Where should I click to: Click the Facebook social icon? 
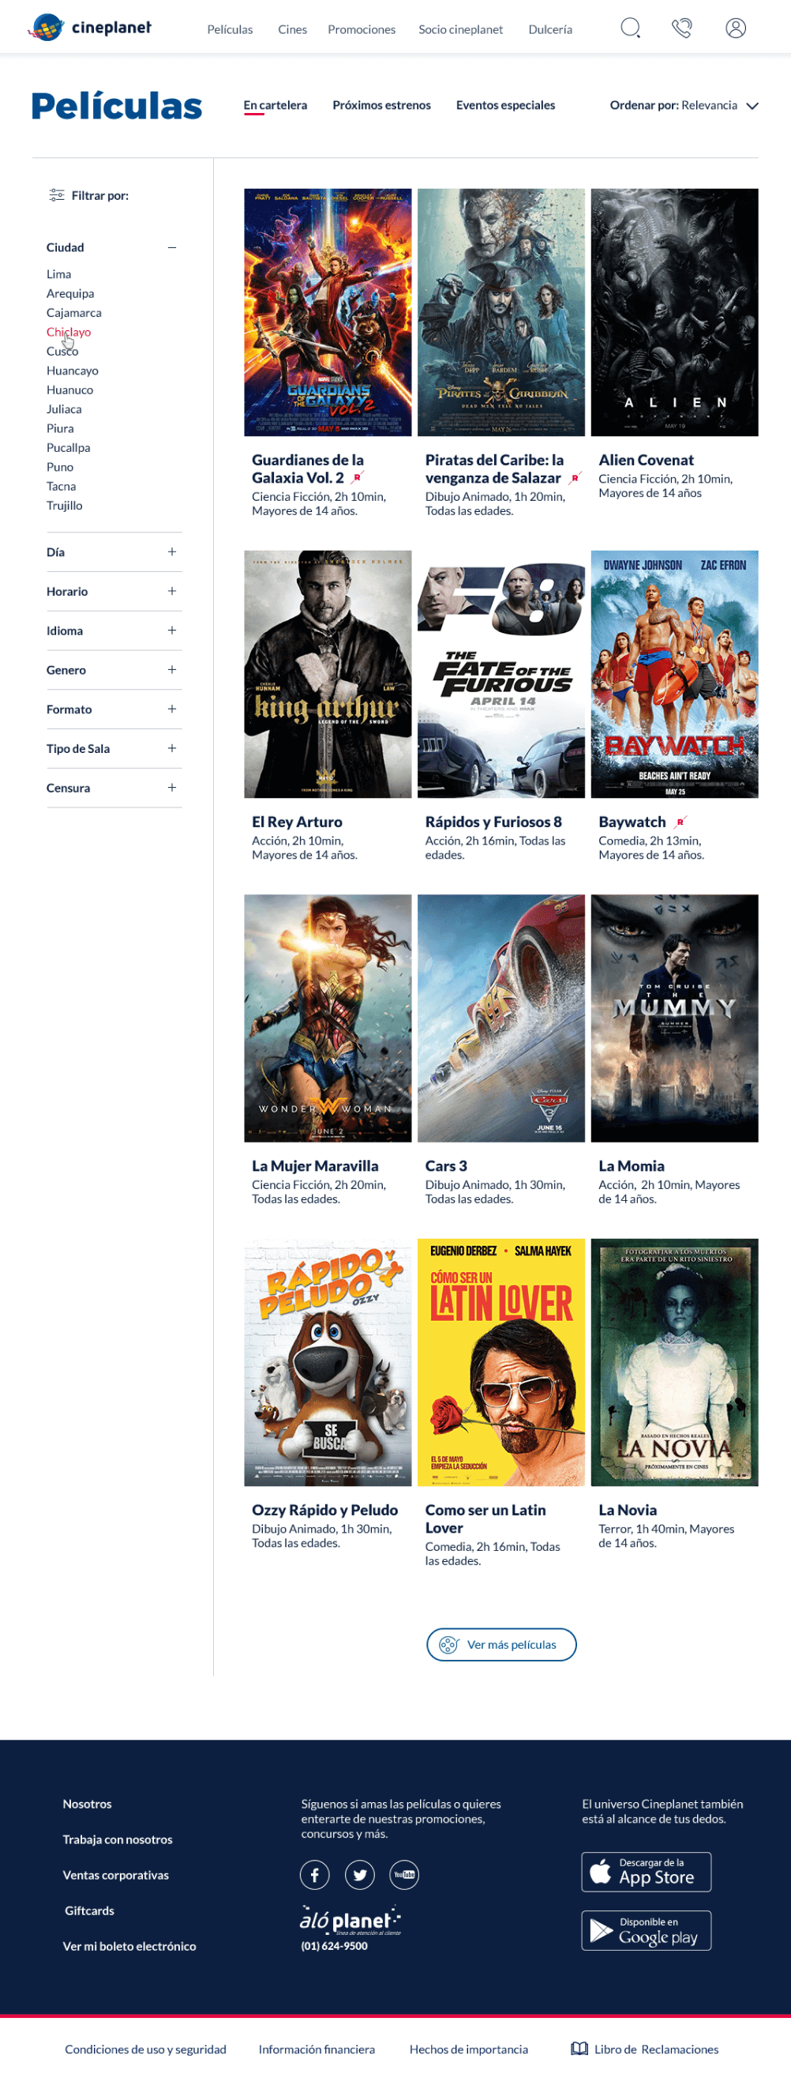(x=314, y=1874)
